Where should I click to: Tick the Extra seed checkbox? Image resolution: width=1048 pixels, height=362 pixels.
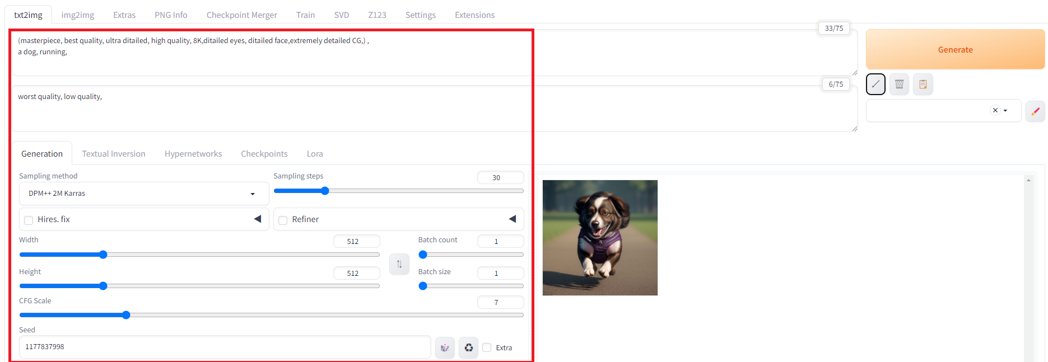487,347
